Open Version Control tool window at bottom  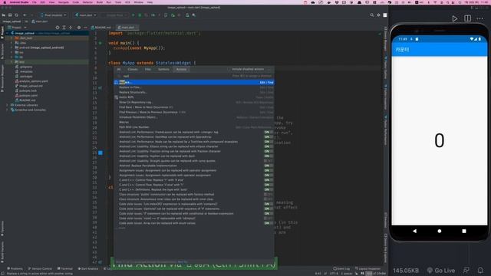point(40,268)
